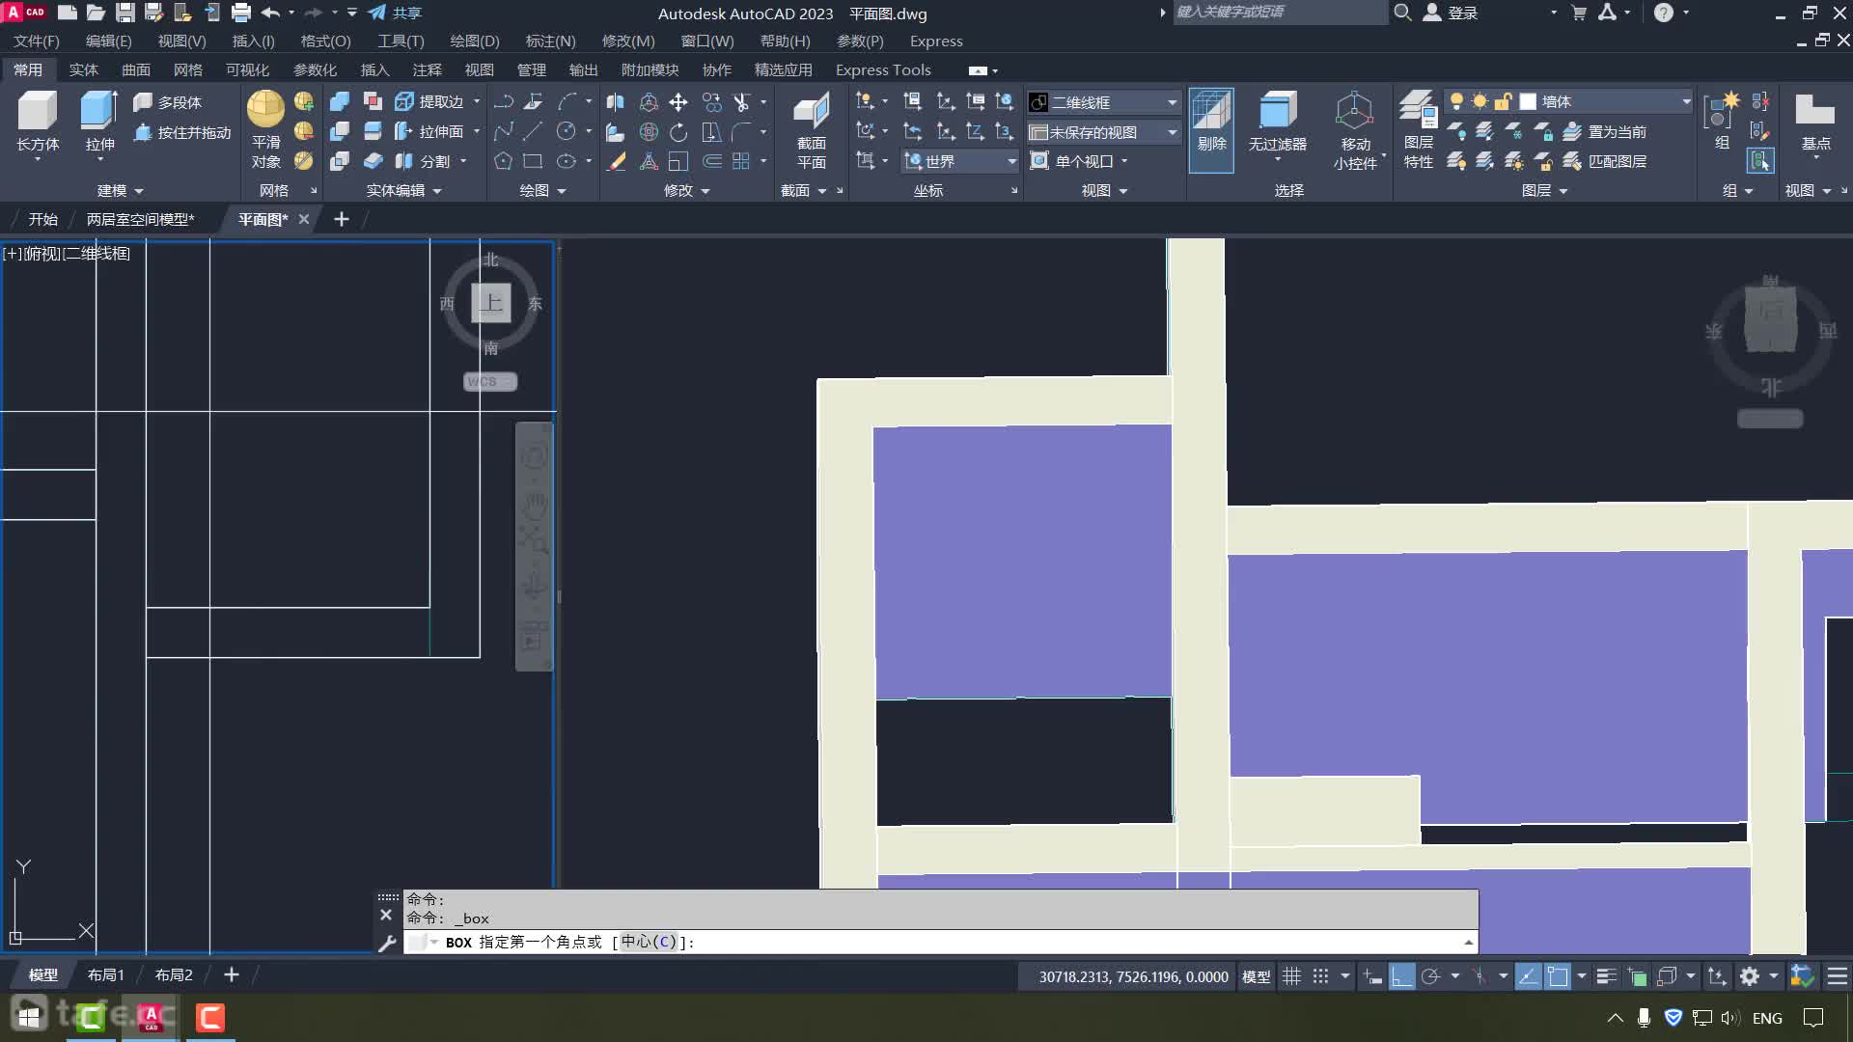
Task: Click the Offset tool icon
Action: click(x=711, y=161)
